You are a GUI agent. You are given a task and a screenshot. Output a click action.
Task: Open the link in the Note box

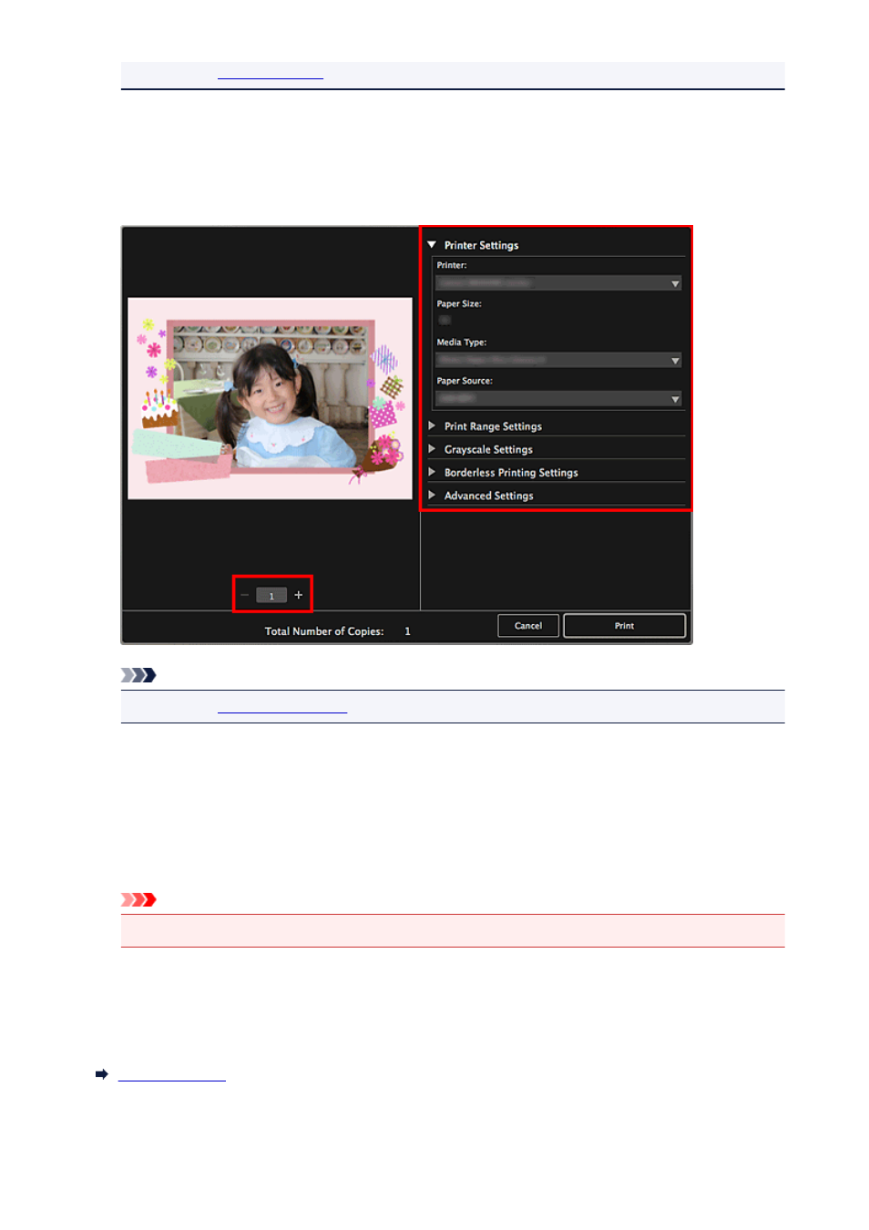(282, 709)
